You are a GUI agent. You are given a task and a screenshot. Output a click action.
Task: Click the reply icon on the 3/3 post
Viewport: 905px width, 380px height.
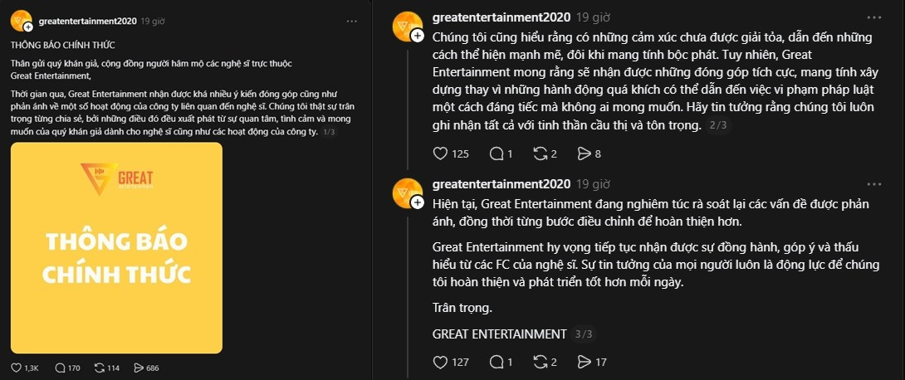point(497,362)
